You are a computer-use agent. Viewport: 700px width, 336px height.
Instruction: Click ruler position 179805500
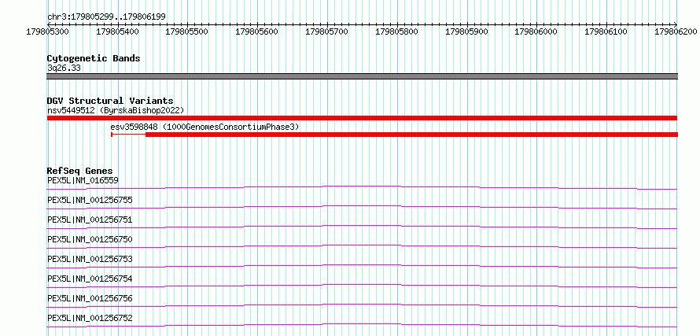pyautogui.click(x=187, y=31)
